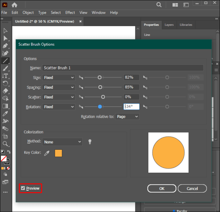Image resolution: width=220 pixels, height=212 pixels.
Task: Click Draw mode icon in toolbar
Action: (5, 174)
